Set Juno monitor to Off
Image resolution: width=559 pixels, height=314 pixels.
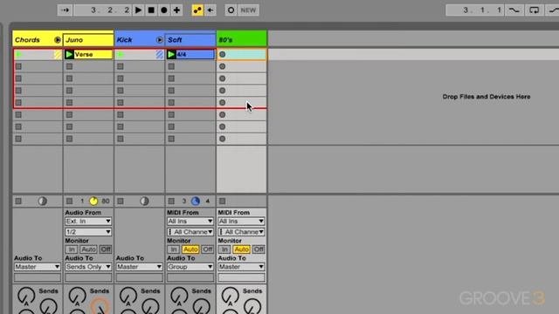click(x=105, y=249)
